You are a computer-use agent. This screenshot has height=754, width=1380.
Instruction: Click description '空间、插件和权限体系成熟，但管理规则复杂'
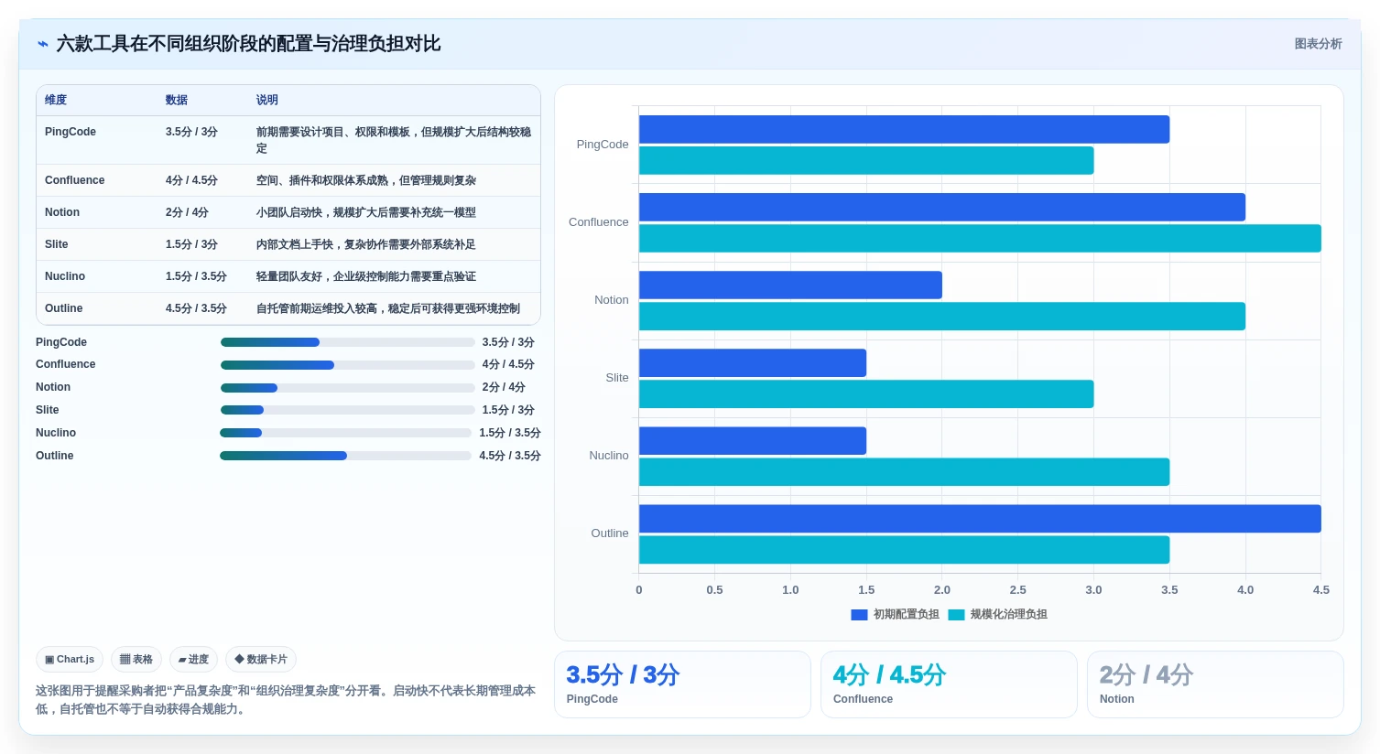click(x=366, y=180)
